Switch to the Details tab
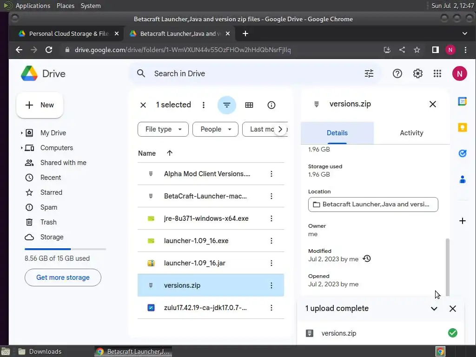Viewport: 476px width, 357px height. point(337,133)
